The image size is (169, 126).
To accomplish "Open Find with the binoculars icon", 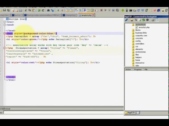I will [x=48, y=10].
